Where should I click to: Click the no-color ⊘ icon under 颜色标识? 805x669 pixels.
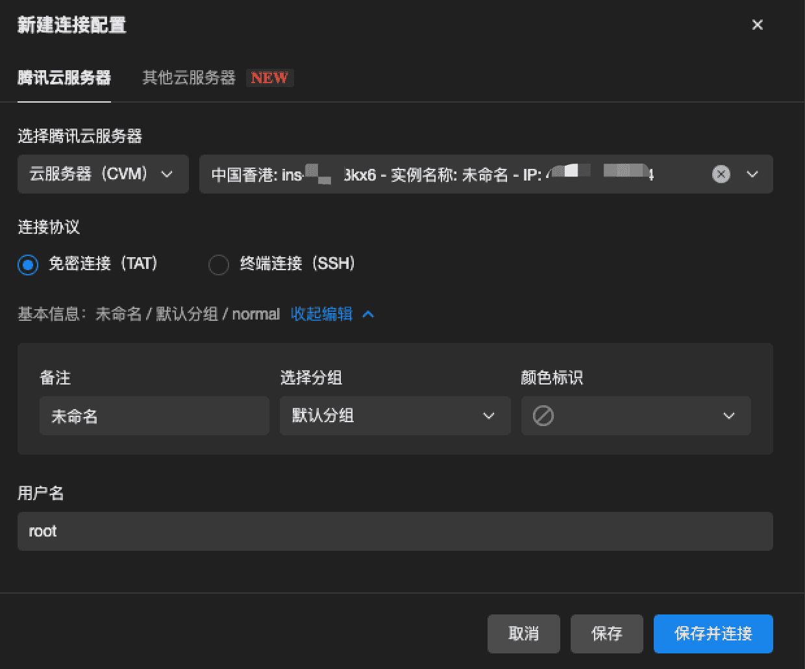pos(543,416)
